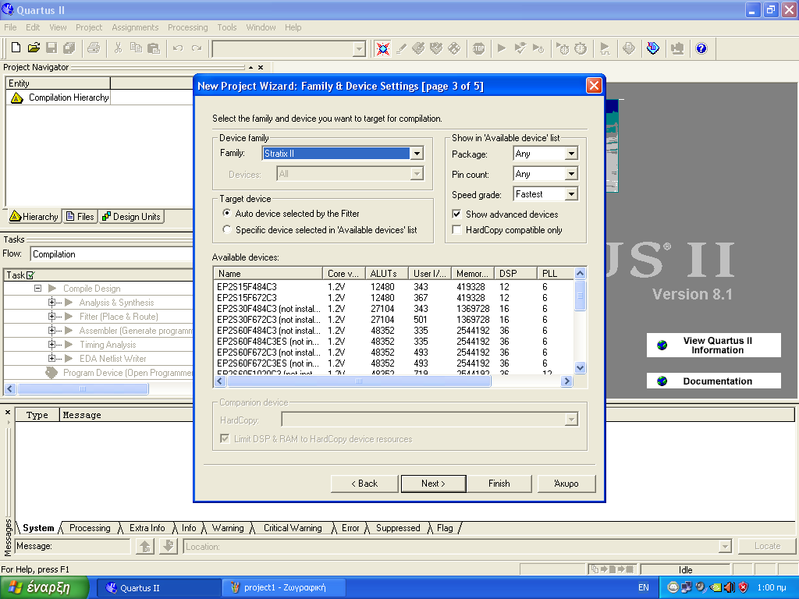Click the Save floppy disk toolbar icon
Screen dimensions: 799x599
[x=51, y=48]
